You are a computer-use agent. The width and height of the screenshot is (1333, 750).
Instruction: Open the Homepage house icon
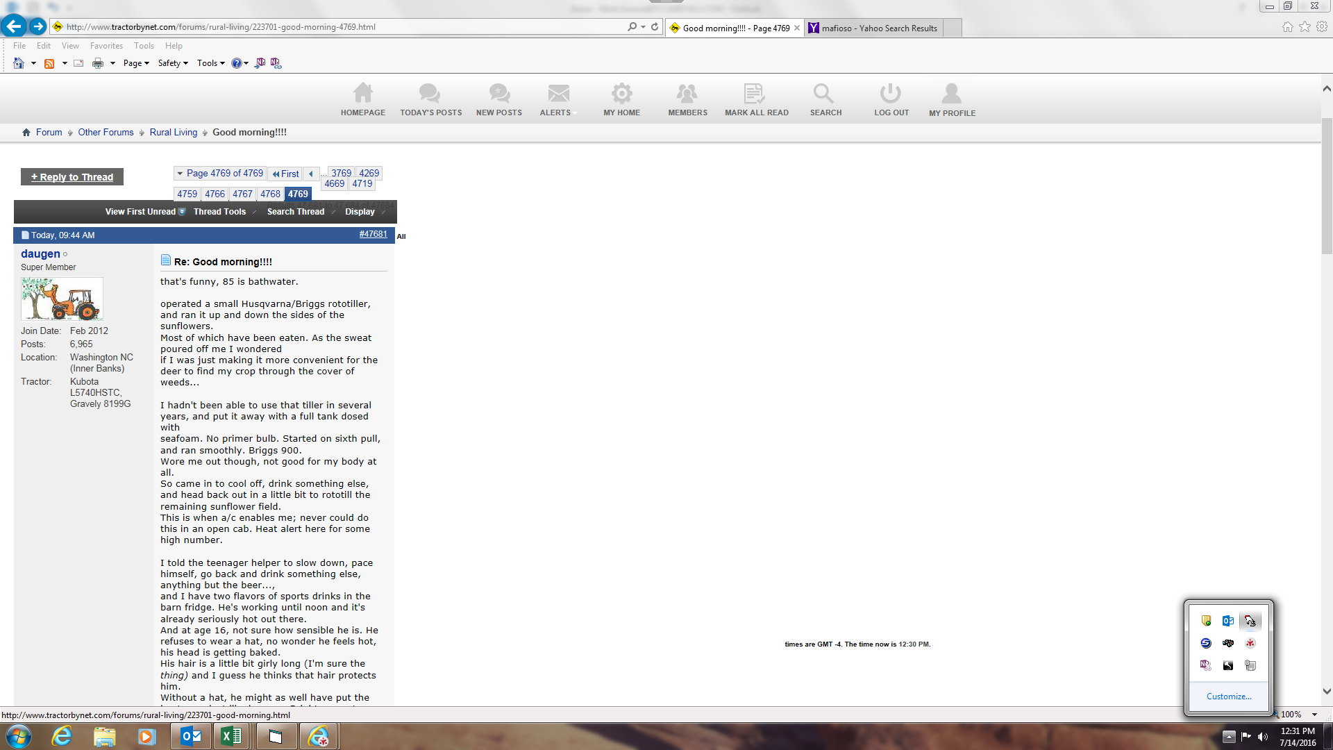(362, 94)
